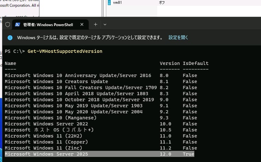Click the Microsoft Windows Server 2022 row
The image size is (261, 162).
coord(46,124)
